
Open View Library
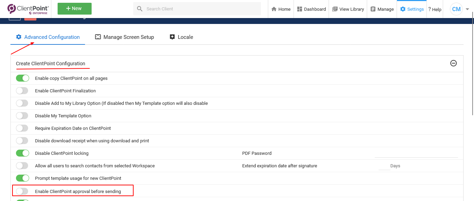pos(348,9)
